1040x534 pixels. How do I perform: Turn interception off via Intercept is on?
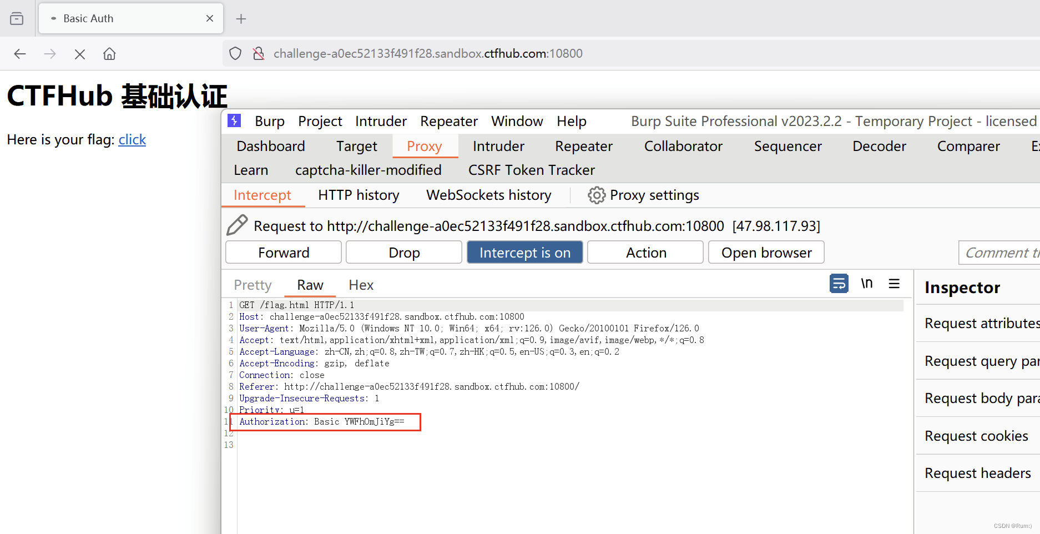click(524, 252)
